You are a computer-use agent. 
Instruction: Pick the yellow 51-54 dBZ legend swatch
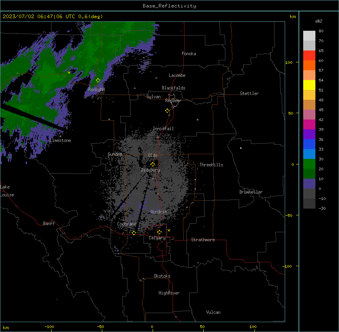click(x=309, y=85)
